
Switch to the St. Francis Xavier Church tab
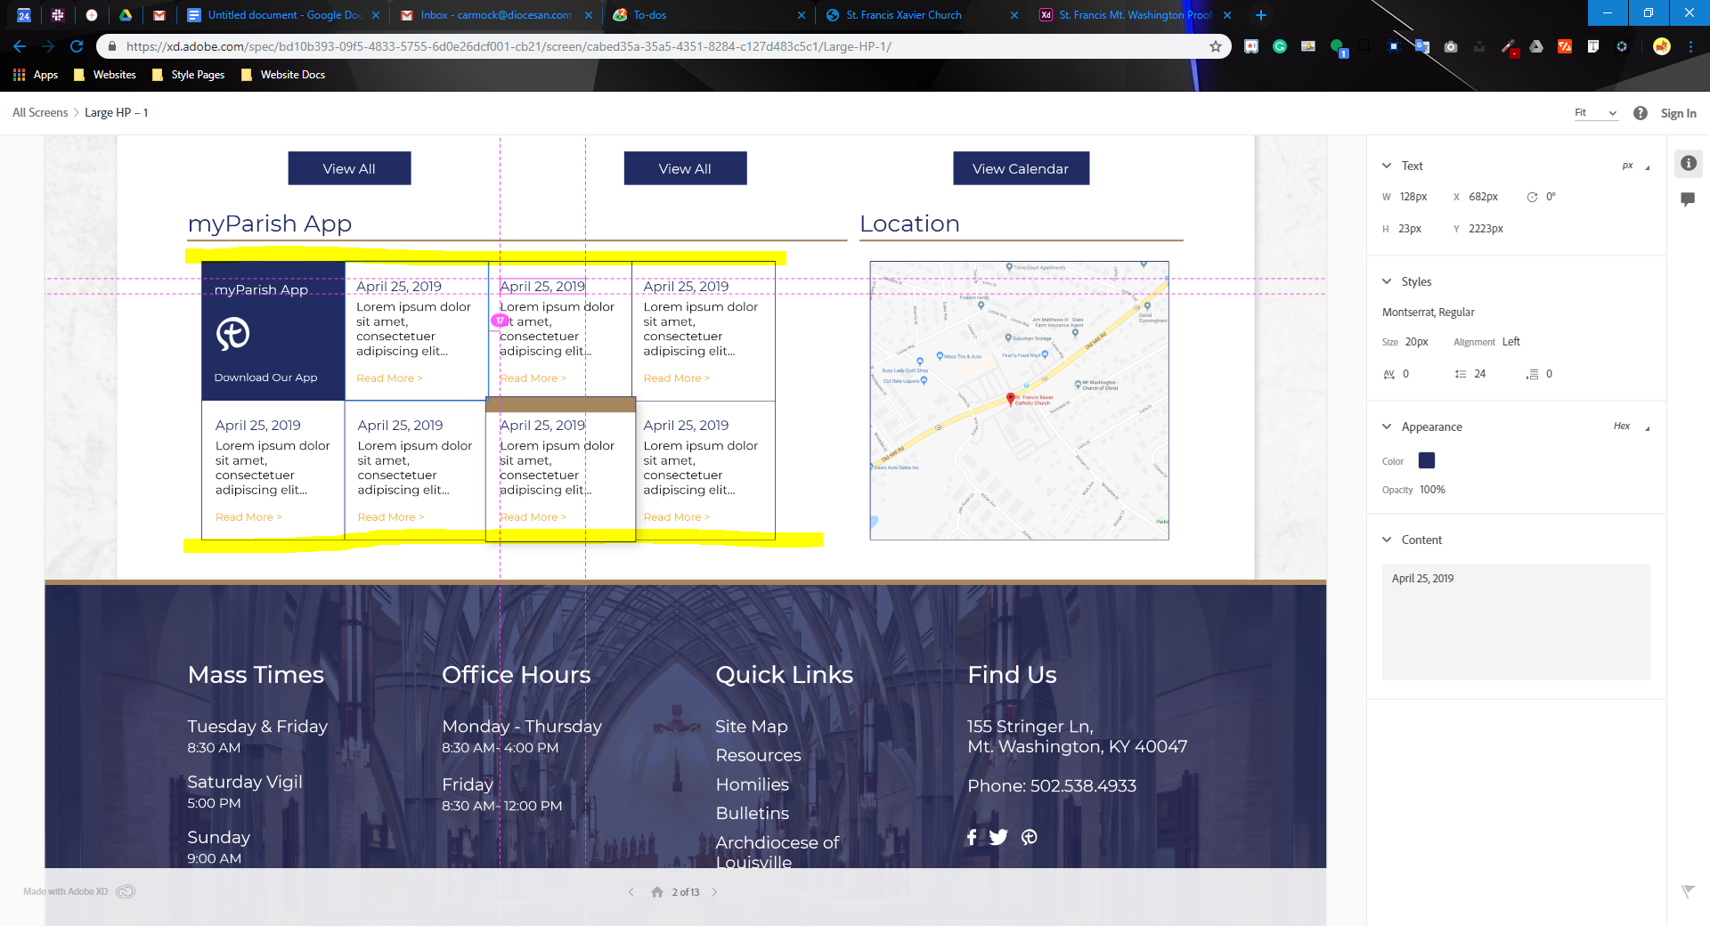(903, 15)
